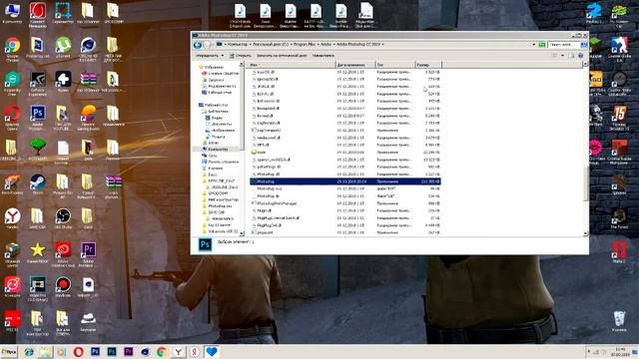This screenshot has height=359, width=639.
Task: Open the view options dropdown arrow
Action: tap(562, 56)
